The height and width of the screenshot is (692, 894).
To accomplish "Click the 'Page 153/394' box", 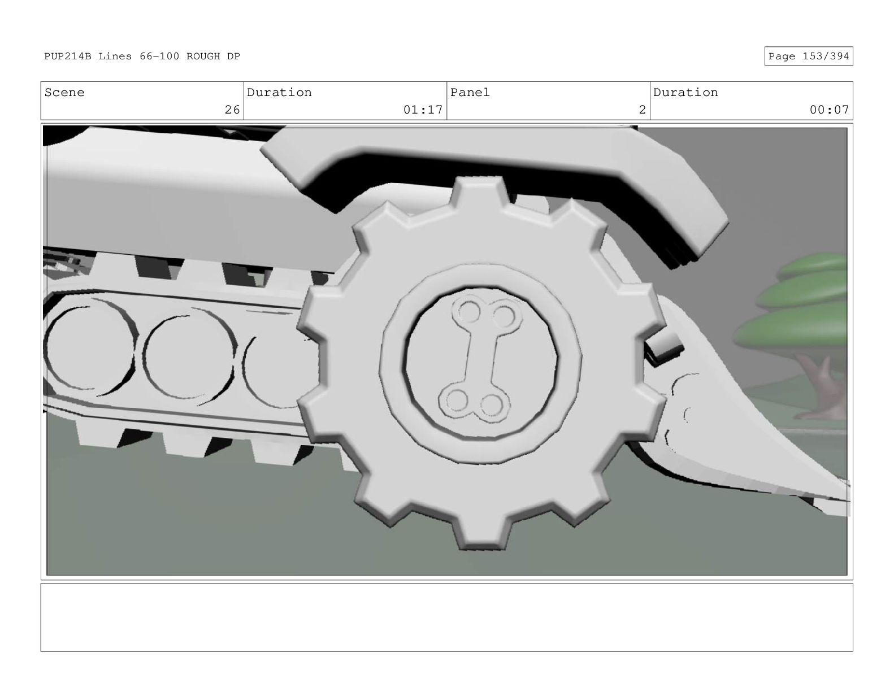I will point(808,56).
